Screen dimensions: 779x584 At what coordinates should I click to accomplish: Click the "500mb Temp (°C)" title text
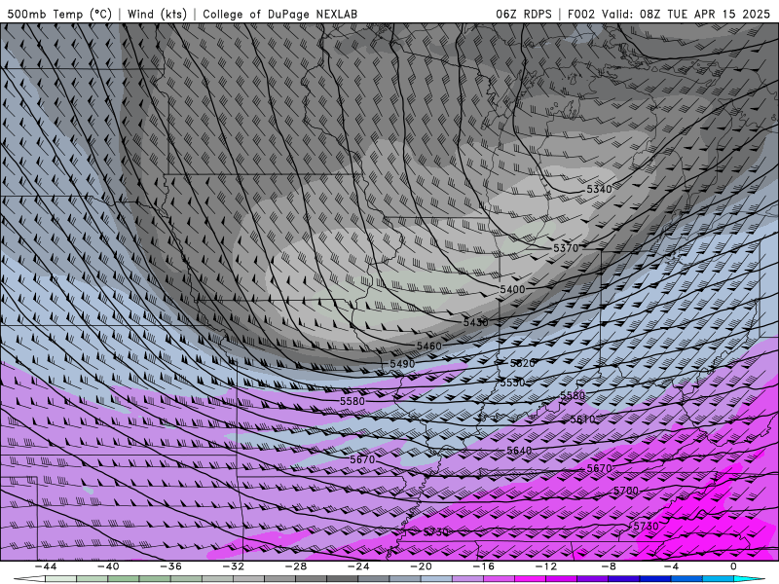[x=59, y=14]
